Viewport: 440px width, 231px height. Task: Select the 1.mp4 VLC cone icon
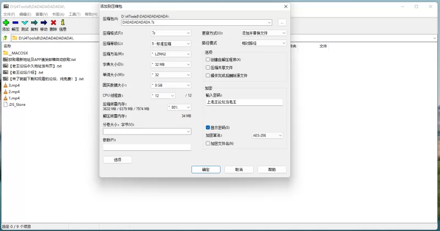tap(5, 98)
